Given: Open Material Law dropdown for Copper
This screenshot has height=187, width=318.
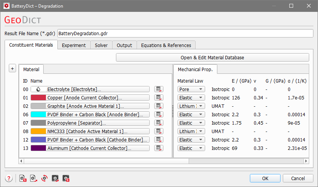Looking at the screenshot, I should coord(191,98).
